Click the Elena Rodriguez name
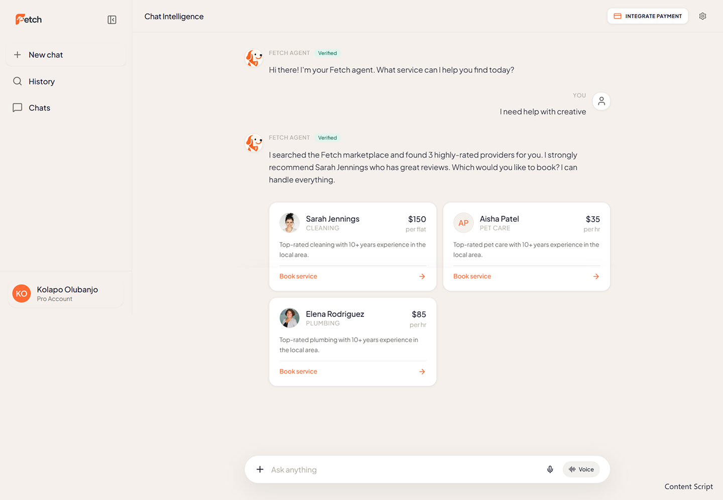The height and width of the screenshot is (500, 723). (335, 314)
